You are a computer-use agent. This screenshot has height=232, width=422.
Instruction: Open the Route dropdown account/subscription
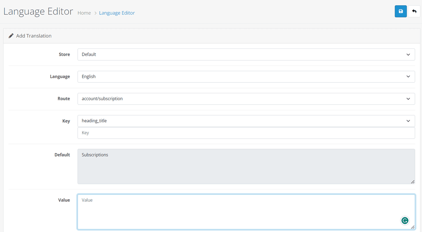(246, 99)
